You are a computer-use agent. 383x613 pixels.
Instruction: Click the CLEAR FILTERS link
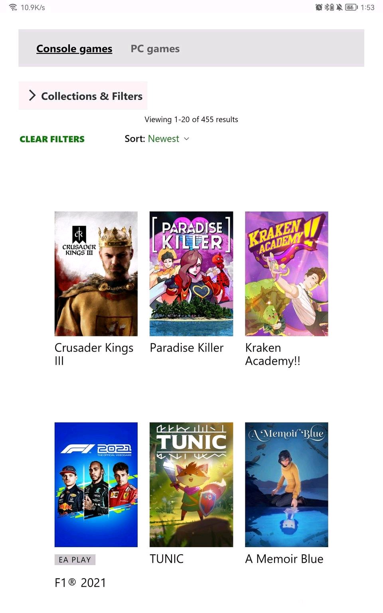coord(52,139)
